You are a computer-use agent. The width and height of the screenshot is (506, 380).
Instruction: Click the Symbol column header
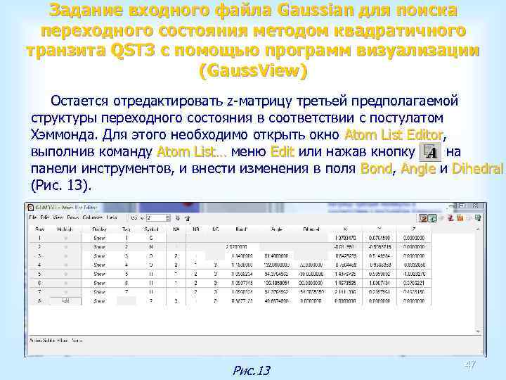click(x=151, y=229)
